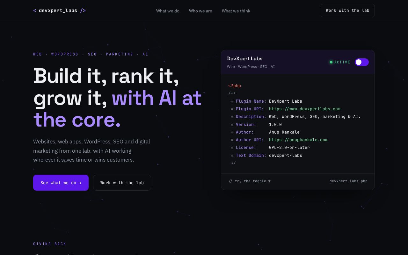
Task: Click the devxpert_labs logo
Action: pyautogui.click(x=59, y=11)
